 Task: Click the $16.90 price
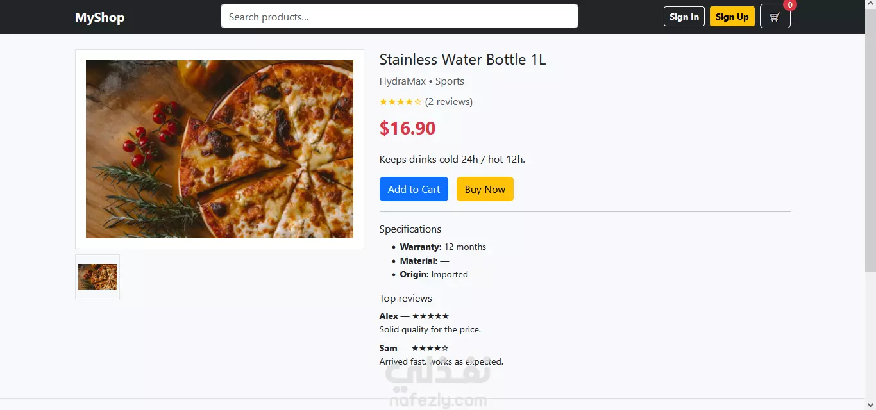coord(407,128)
